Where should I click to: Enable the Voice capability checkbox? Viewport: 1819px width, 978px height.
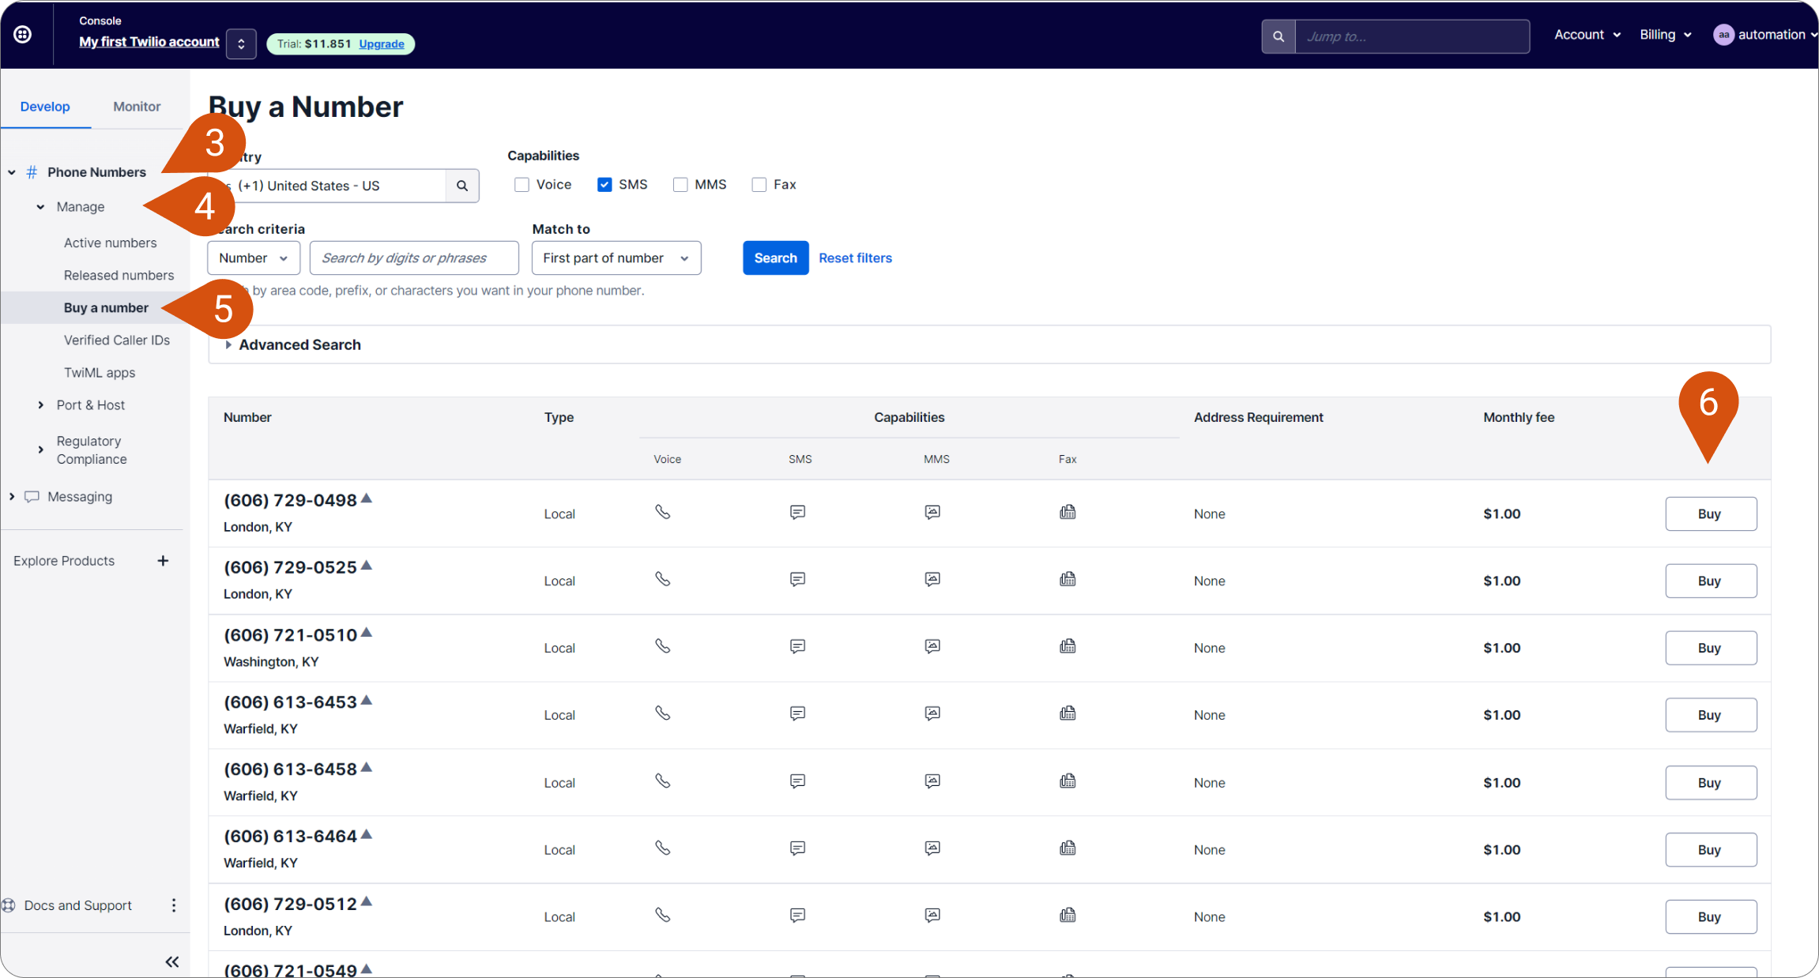(x=522, y=185)
